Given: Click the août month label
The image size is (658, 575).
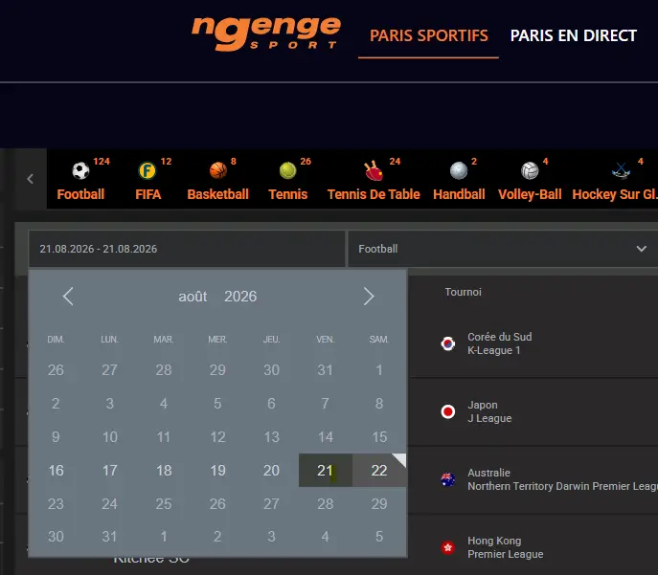Looking at the screenshot, I should [193, 297].
